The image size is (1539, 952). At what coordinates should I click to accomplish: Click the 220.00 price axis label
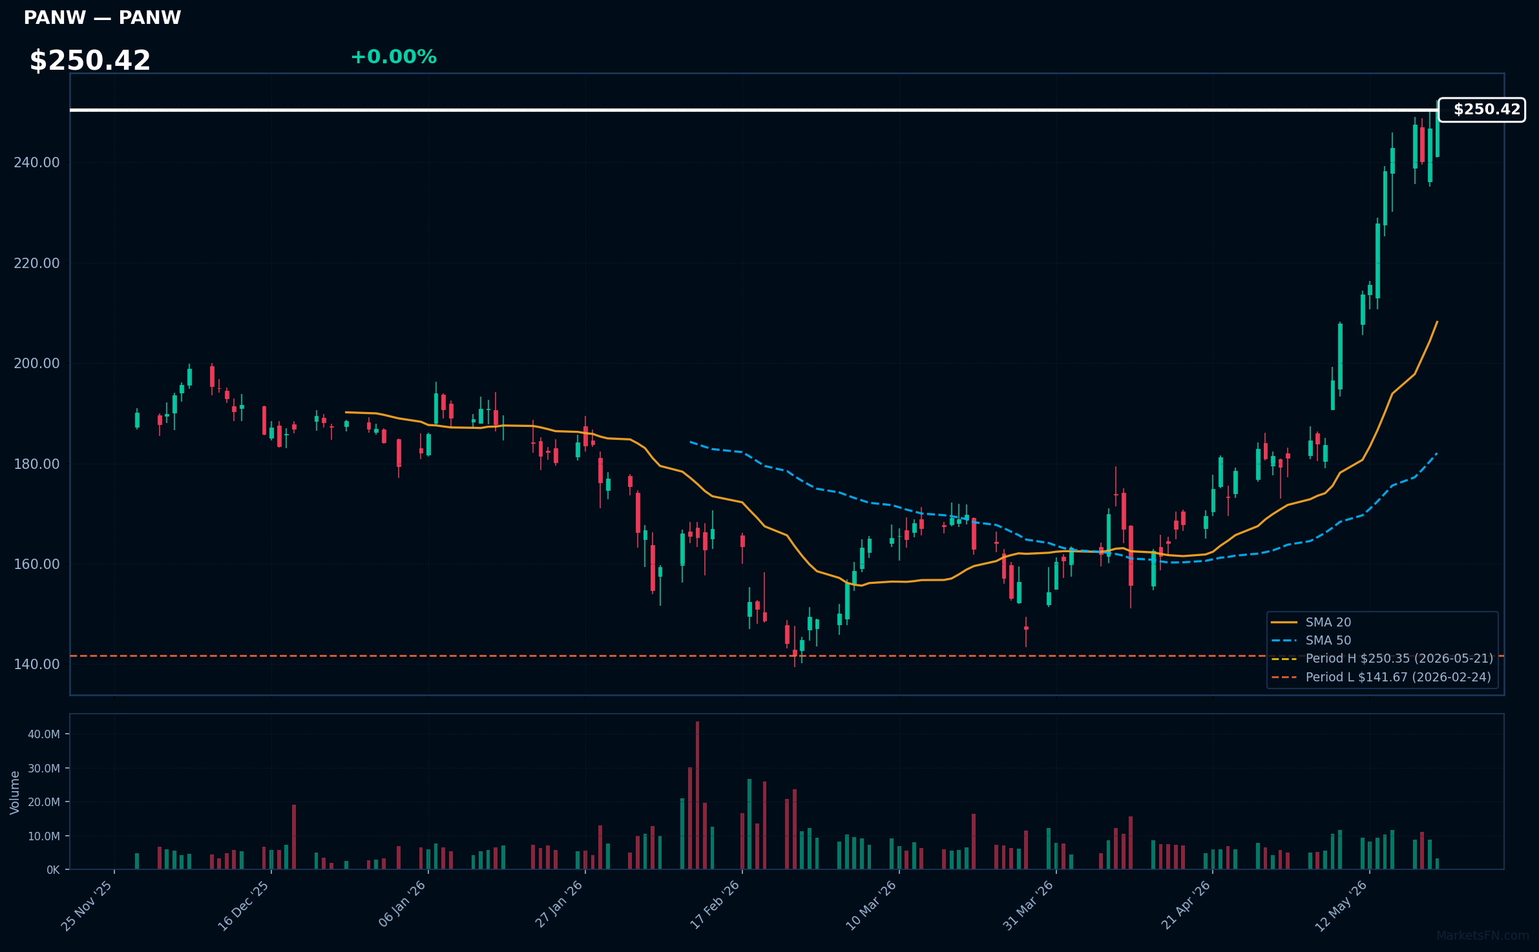[x=37, y=264]
